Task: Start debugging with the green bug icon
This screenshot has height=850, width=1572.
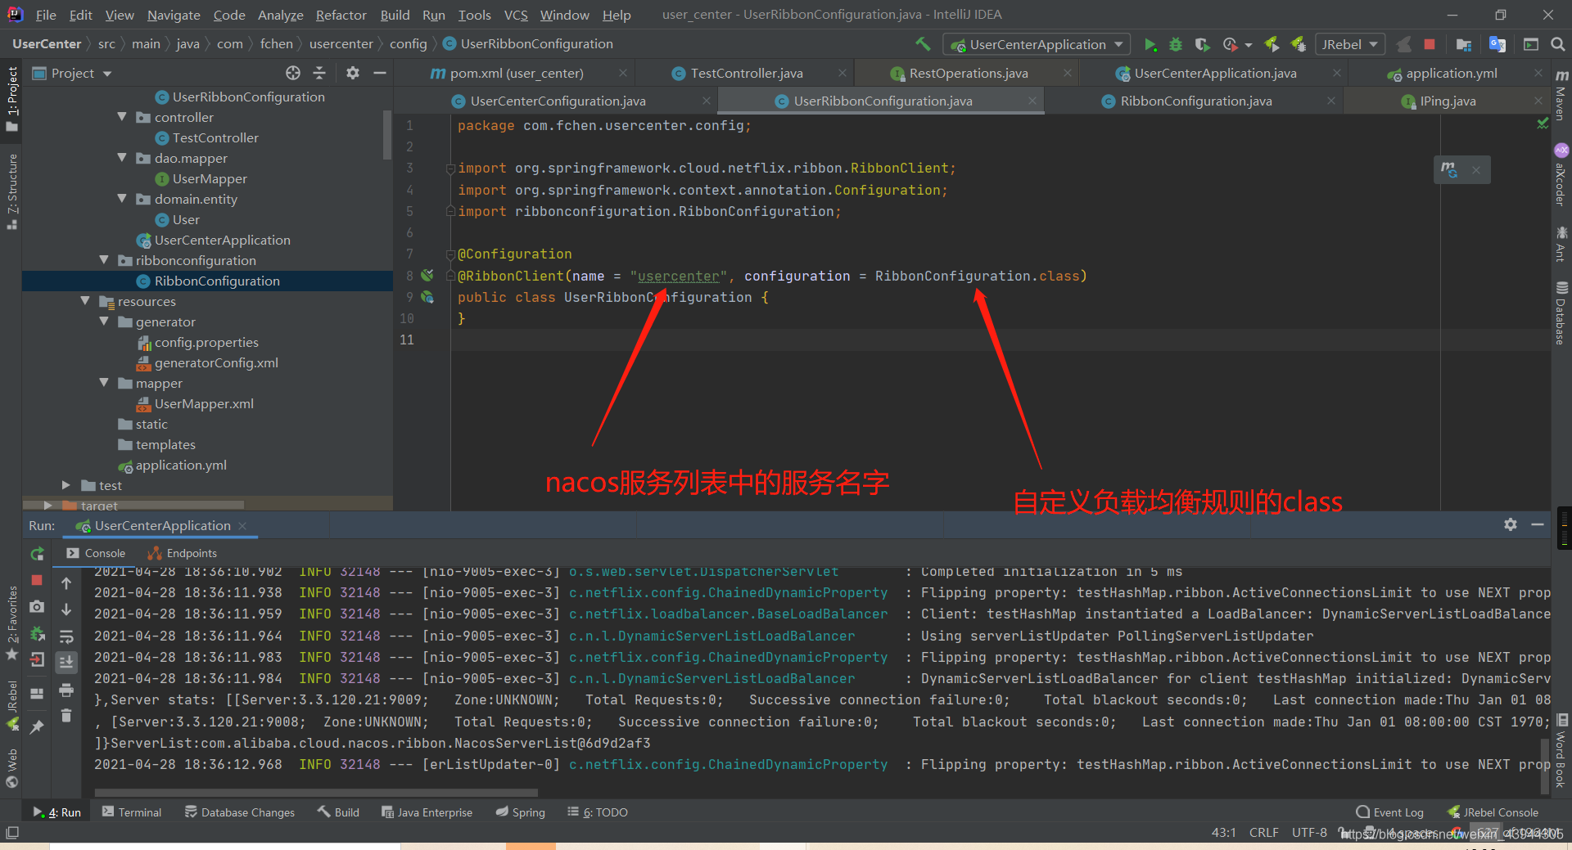Action: [1176, 44]
